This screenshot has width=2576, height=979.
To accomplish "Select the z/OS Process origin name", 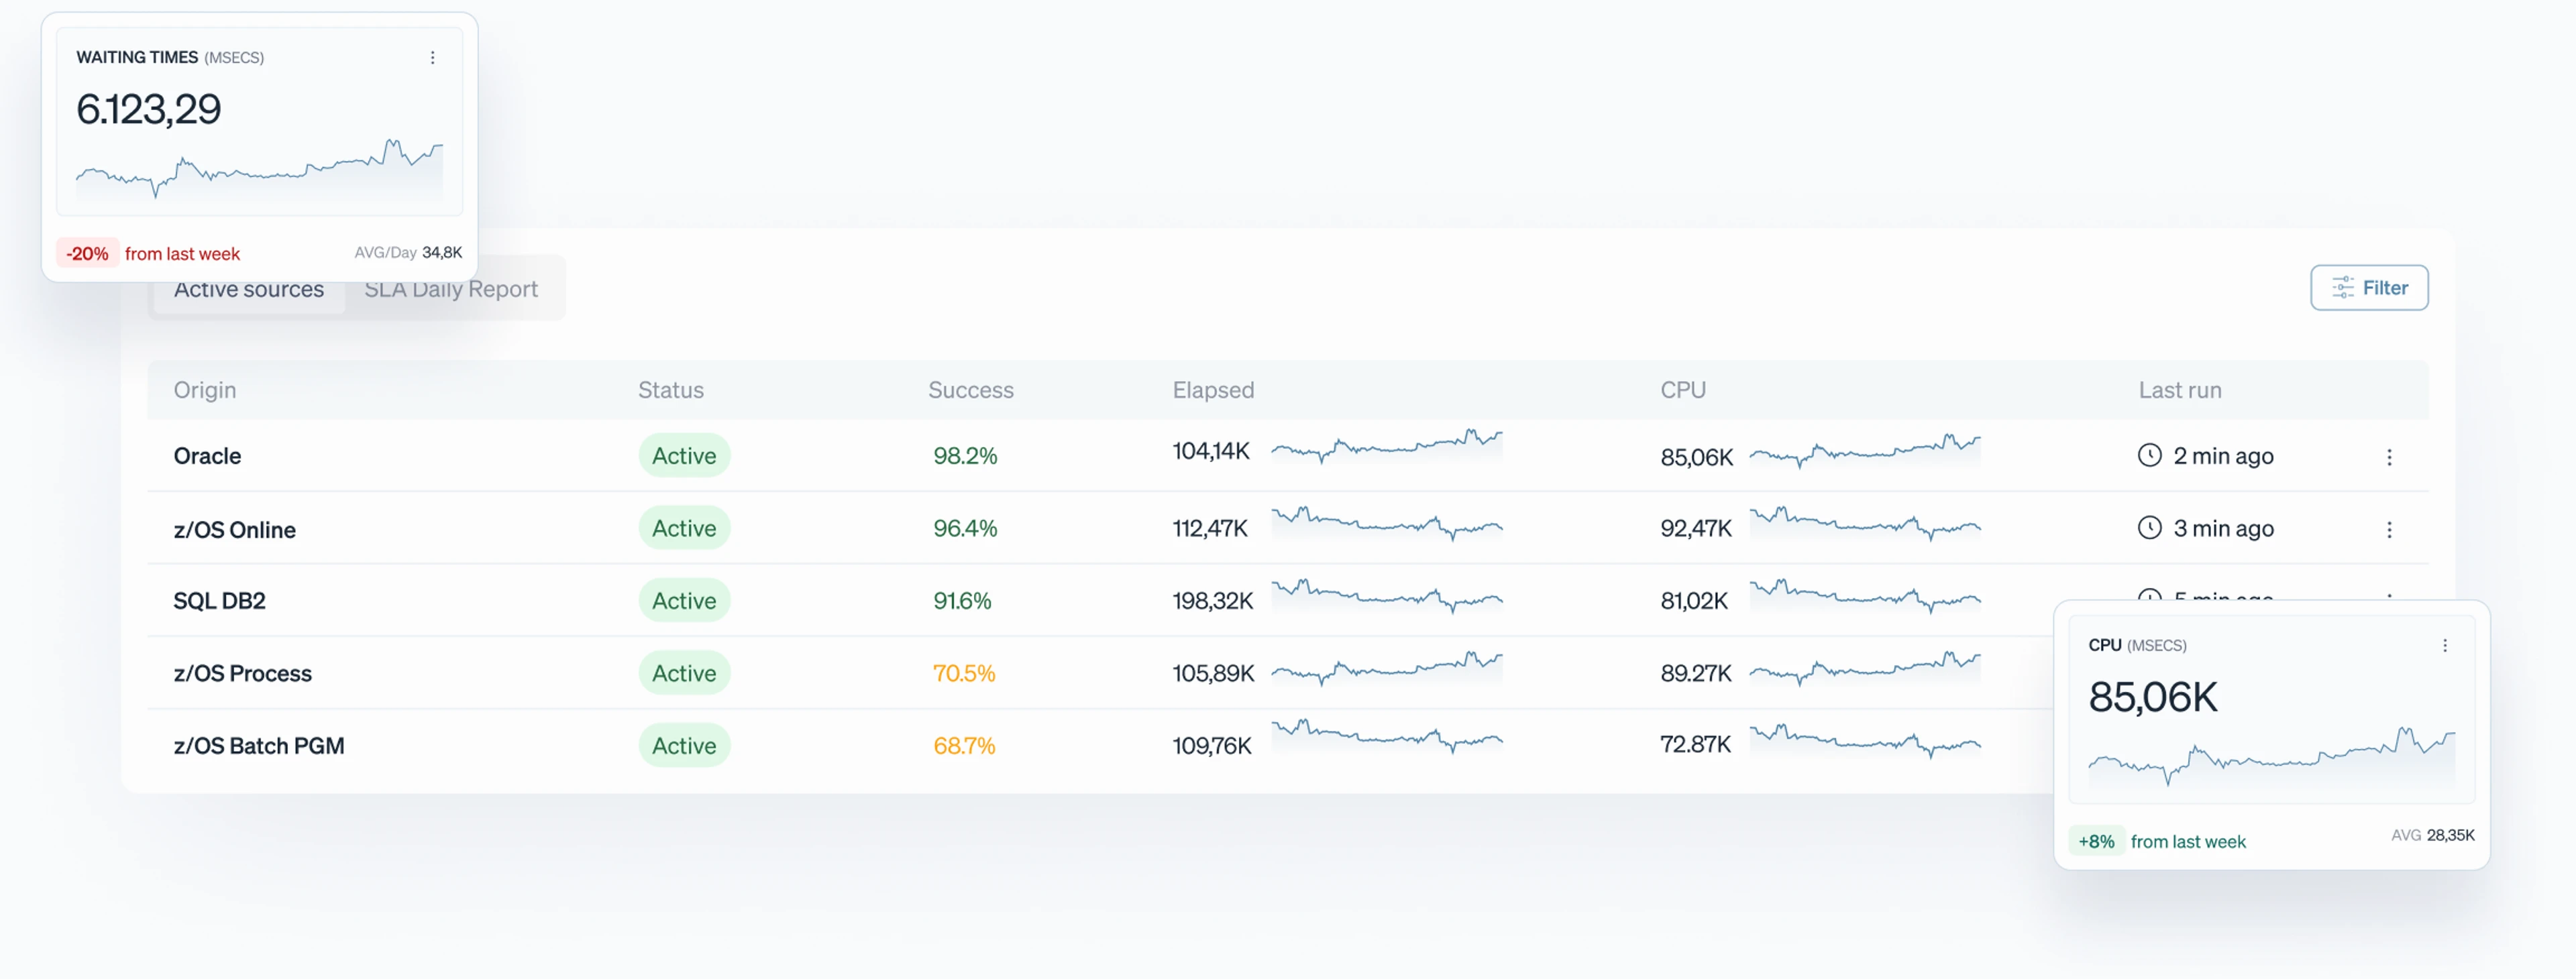I will click(x=242, y=674).
